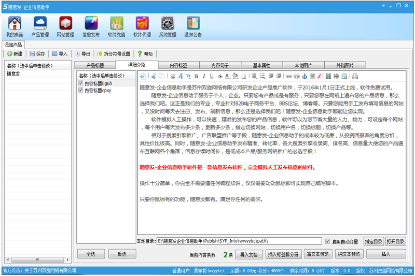Uncheck 内容标题0g6h checkbox
Viewport: 415px width, 276px height.
[x=81, y=83]
